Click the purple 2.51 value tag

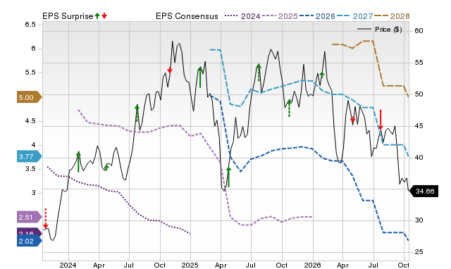point(30,217)
